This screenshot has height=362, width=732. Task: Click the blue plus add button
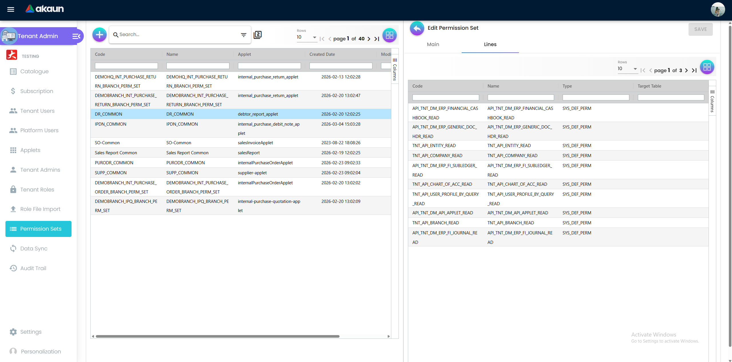[x=99, y=35]
